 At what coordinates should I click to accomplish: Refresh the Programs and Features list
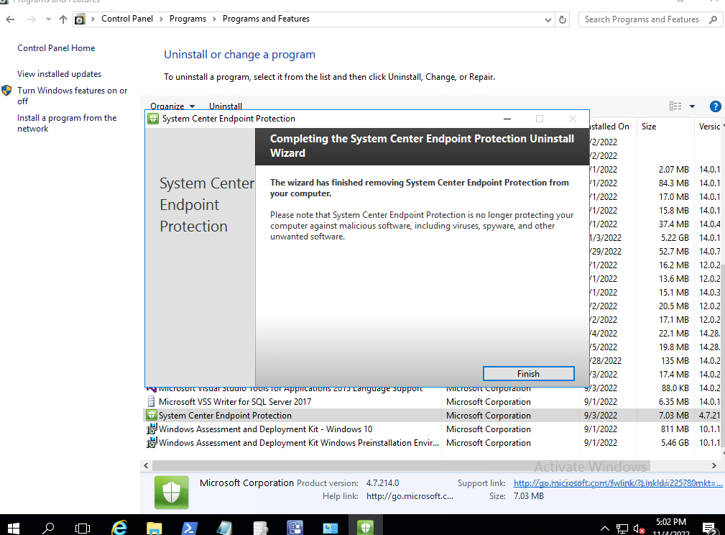click(x=562, y=19)
